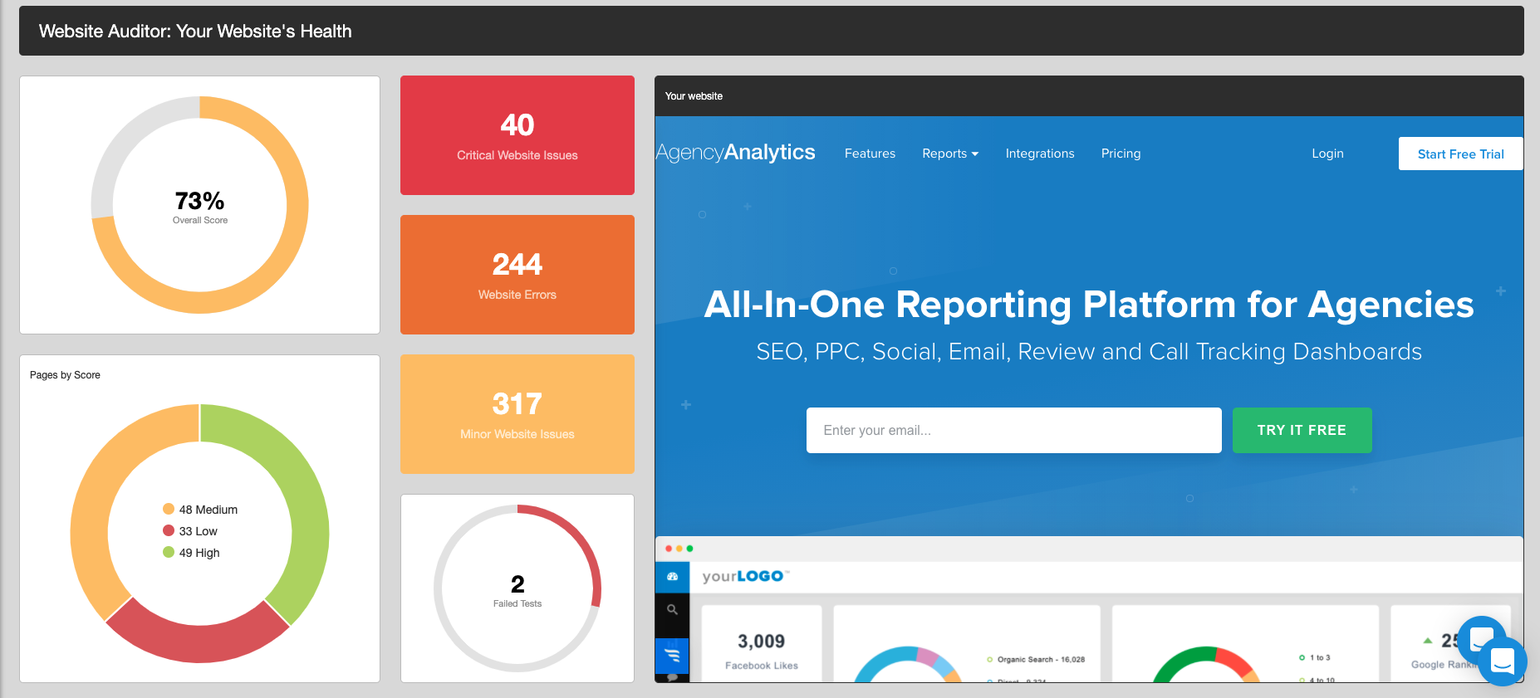Viewport: 1540px width, 698px height.
Task: Click the TRY IT FREE button
Action: (x=1302, y=430)
